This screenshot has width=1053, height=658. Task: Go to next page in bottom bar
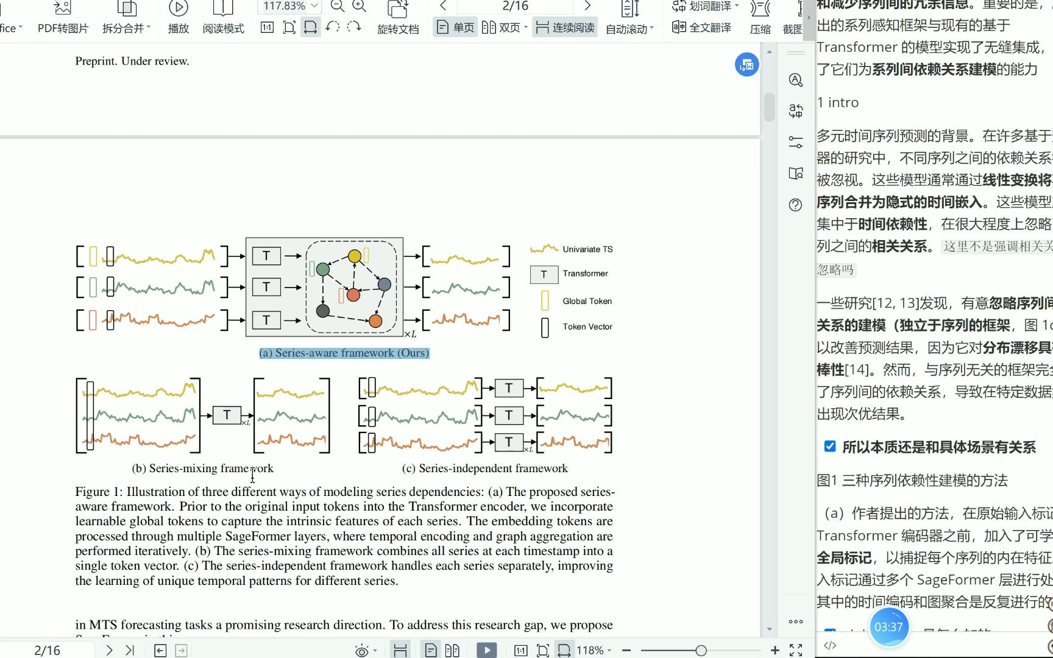click(109, 650)
